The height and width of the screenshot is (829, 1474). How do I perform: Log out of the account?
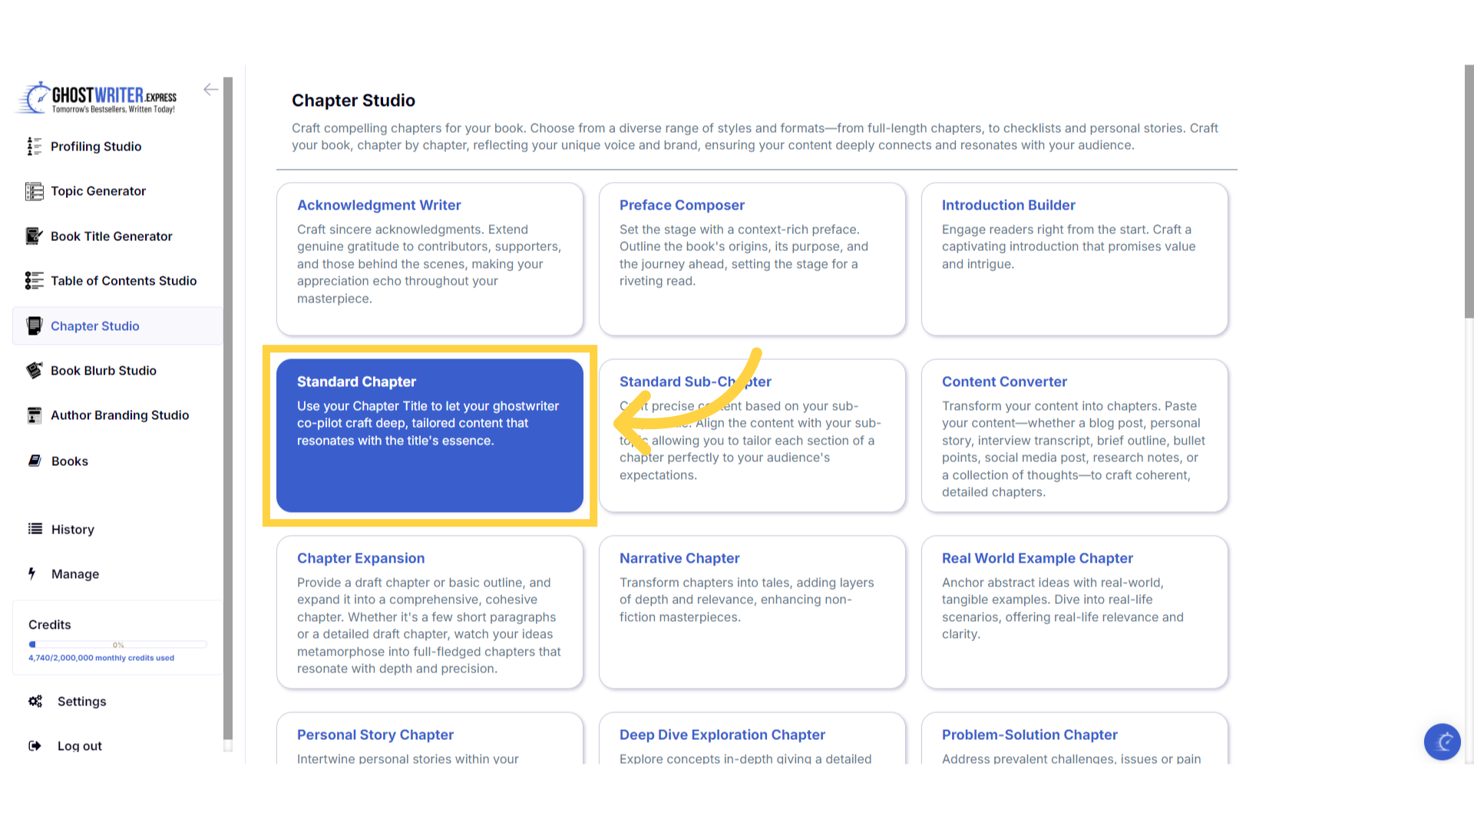(x=79, y=746)
